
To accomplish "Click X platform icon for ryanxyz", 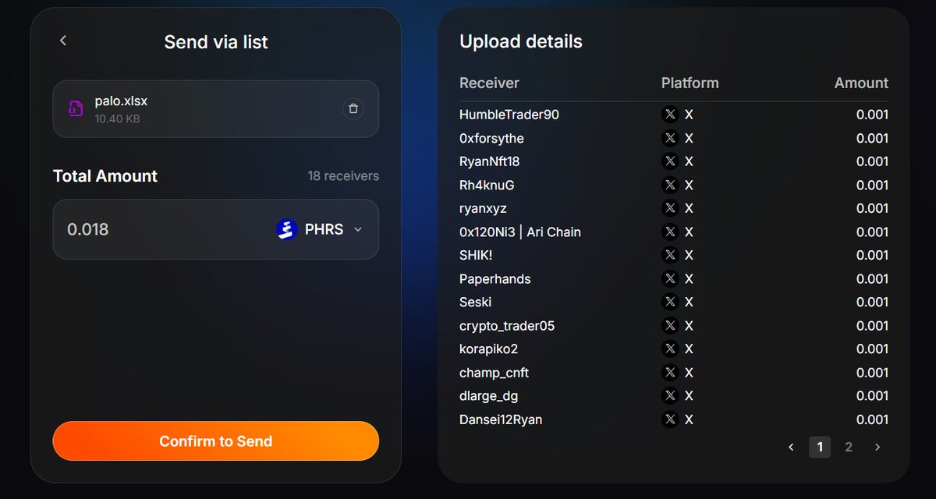I will coord(670,208).
